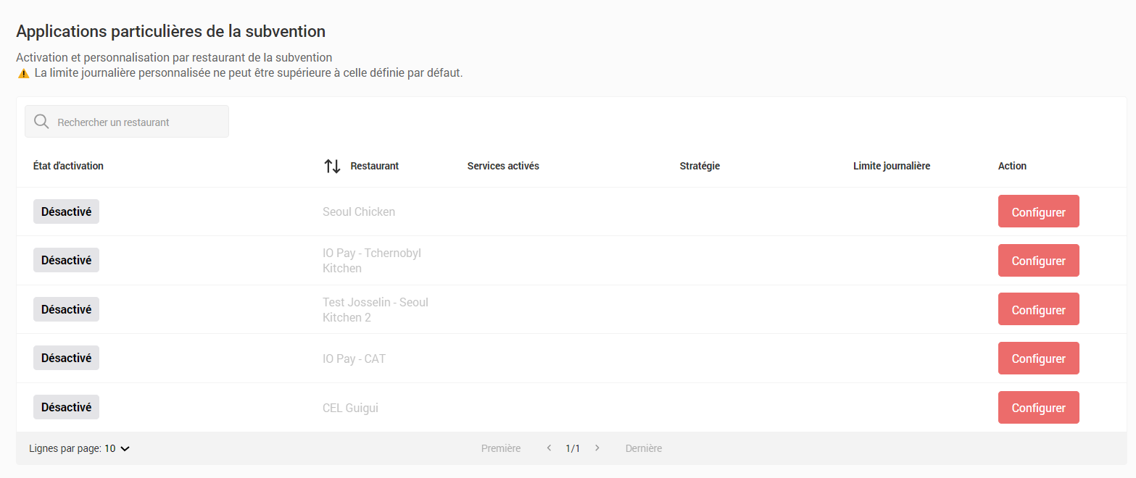Screen dimensions: 1136x478
Task: Click the État d'activation column header
Action: click(68, 166)
